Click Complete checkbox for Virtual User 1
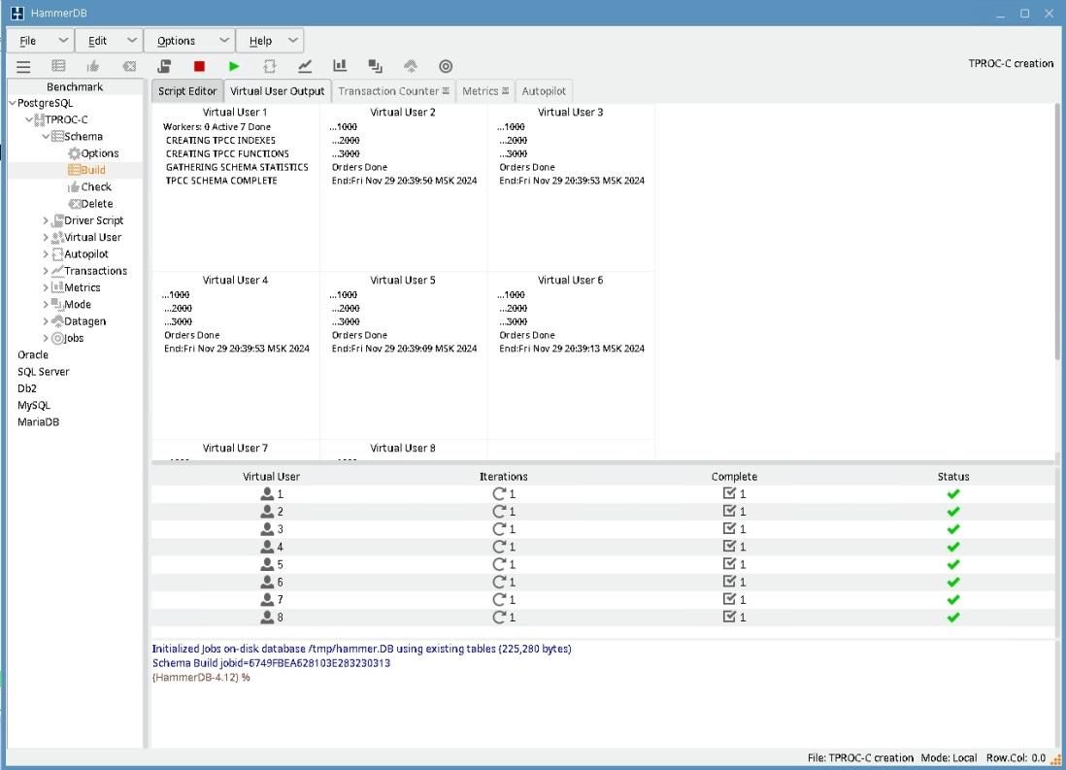The width and height of the screenshot is (1066, 770). tap(730, 494)
